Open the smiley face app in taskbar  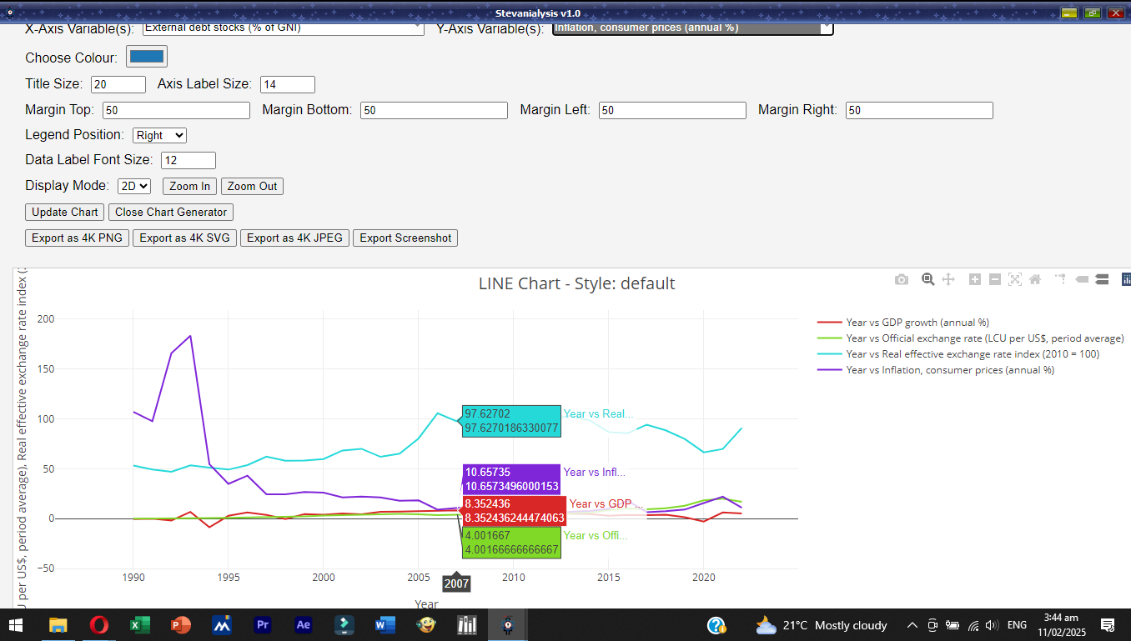tap(426, 624)
